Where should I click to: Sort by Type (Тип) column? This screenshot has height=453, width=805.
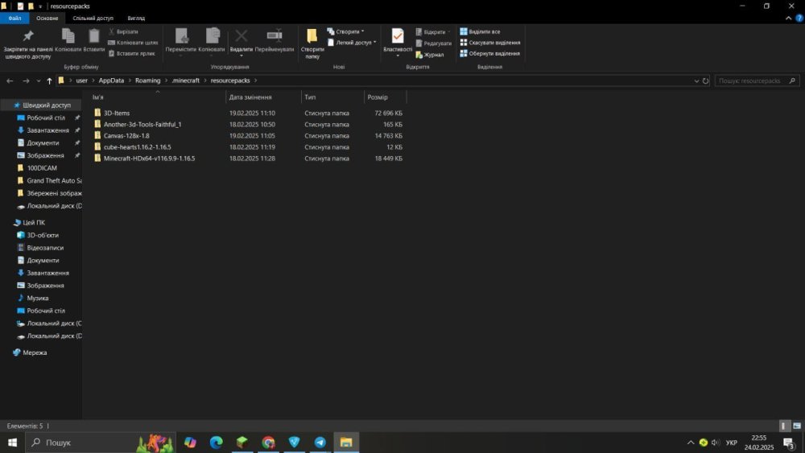pyautogui.click(x=332, y=97)
